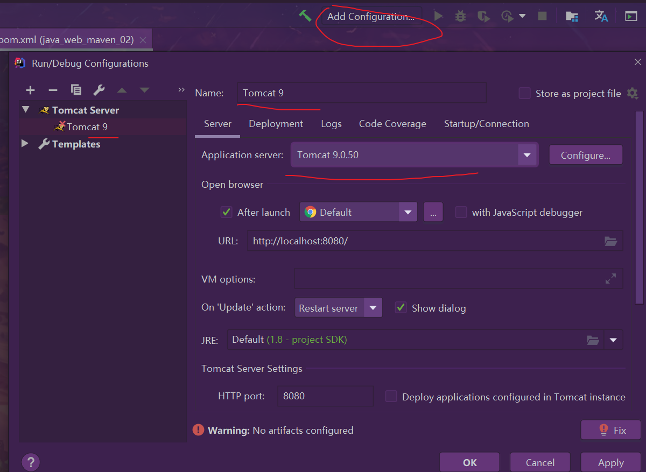Click the Apply button
The image size is (646, 472).
coord(610,462)
